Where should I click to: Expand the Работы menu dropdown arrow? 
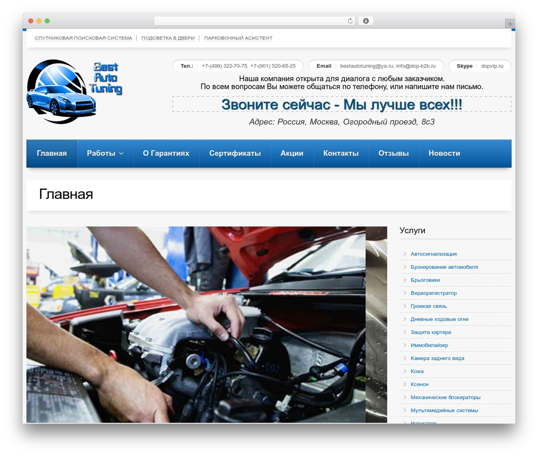(121, 154)
